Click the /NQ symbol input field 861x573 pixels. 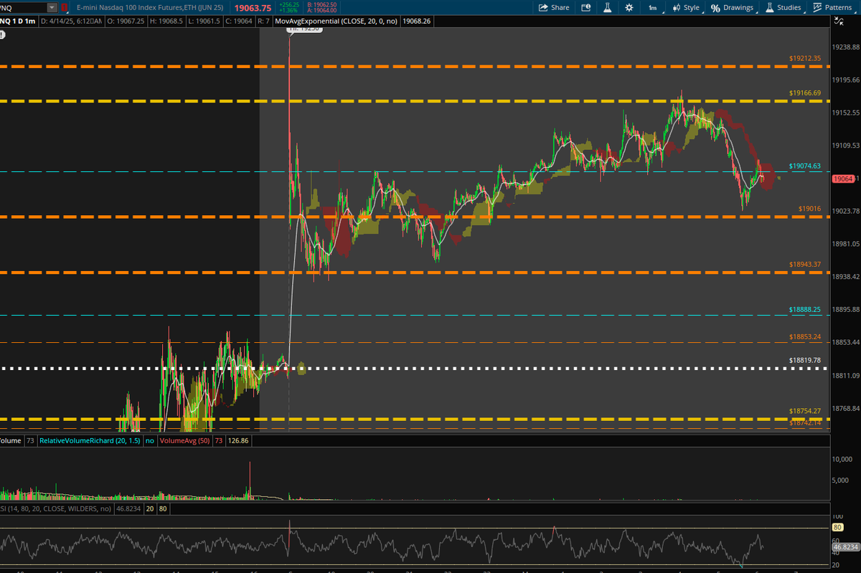point(24,7)
